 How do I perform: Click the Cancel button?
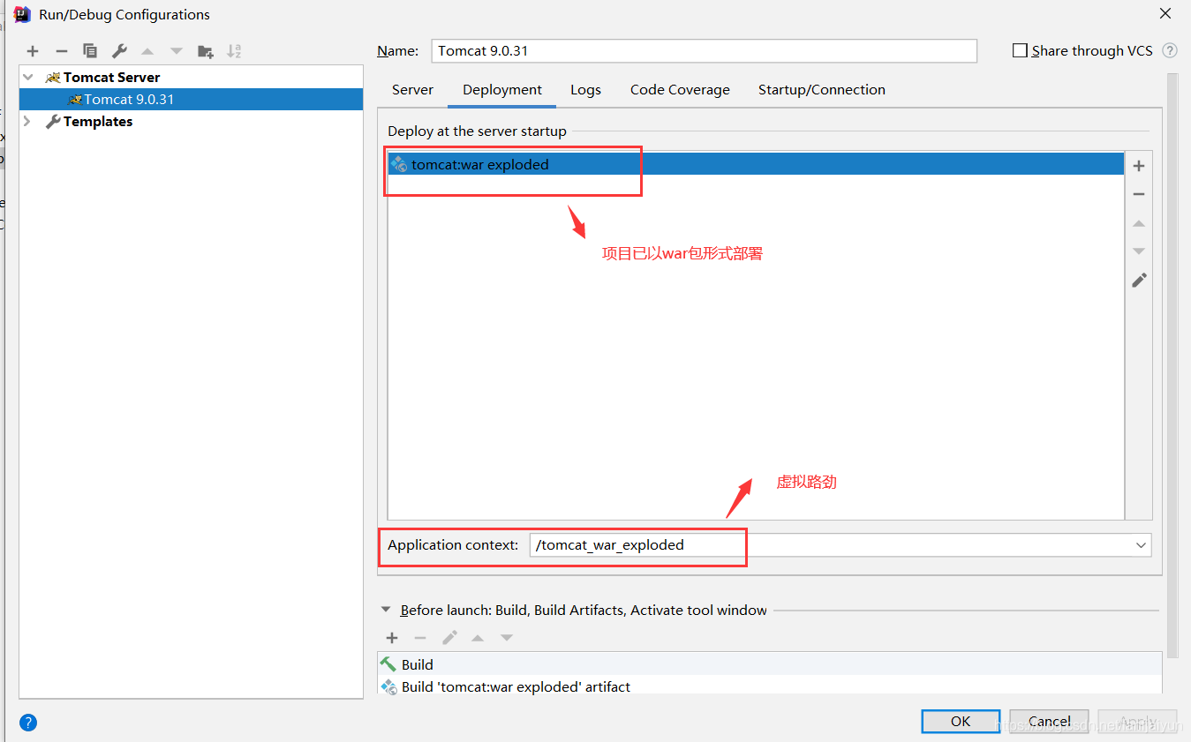[1049, 721]
